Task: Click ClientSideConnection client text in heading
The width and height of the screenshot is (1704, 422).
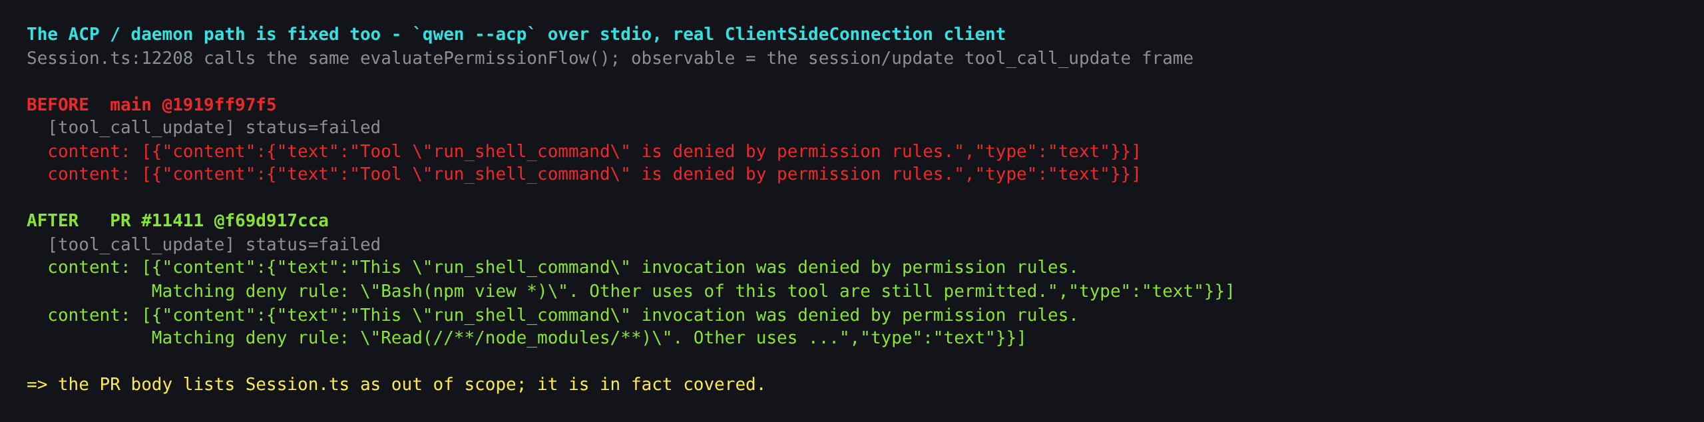Action: [865, 35]
